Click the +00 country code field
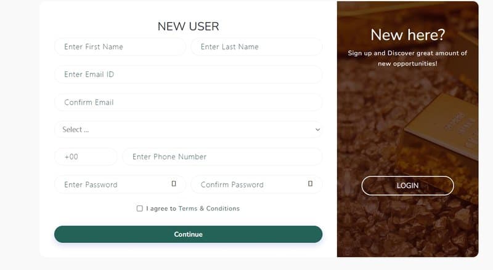 86,157
